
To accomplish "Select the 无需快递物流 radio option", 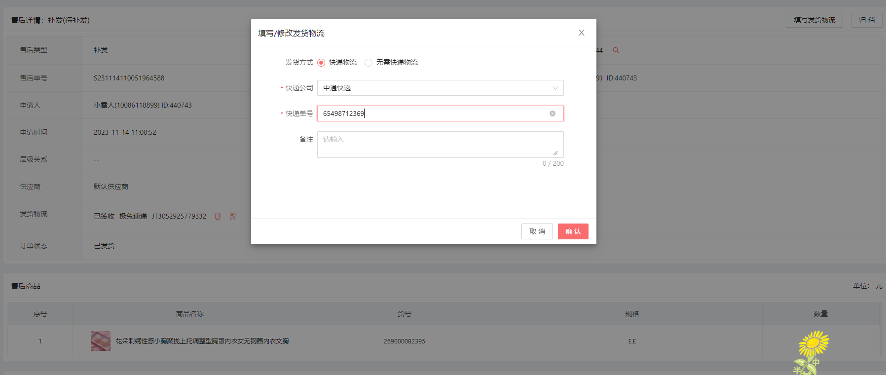I will click(369, 63).
